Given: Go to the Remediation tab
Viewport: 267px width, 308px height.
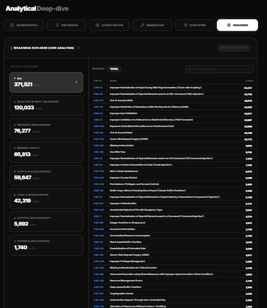Looking at the screenshot, I should 152,25.
